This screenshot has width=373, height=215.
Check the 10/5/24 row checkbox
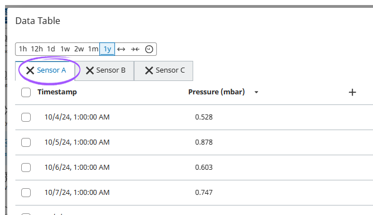pos(26,142)
